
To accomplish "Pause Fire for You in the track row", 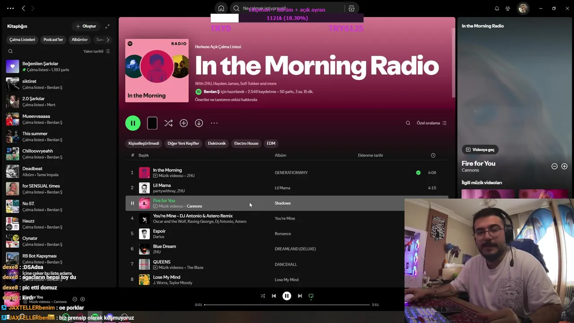I will click(x=132, y=203).
